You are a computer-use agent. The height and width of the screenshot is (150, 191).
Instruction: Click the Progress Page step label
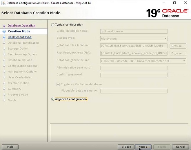click(18, 94)
